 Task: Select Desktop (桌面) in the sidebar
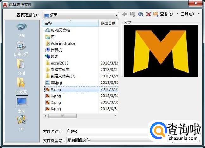22,104
